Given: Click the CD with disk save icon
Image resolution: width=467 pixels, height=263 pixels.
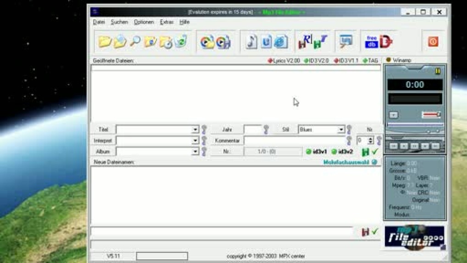Looking at the screenshot, I should (223, 42).
